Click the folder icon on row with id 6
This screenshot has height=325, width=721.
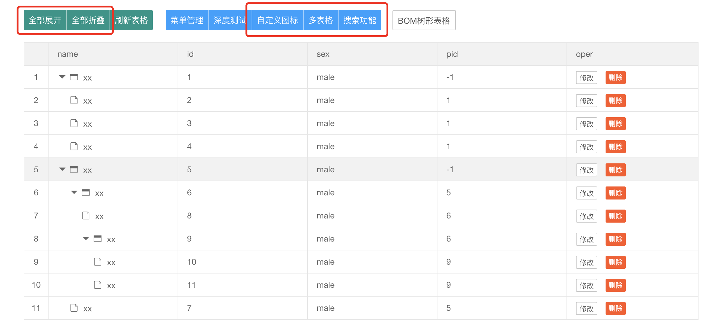click(86, 192)
